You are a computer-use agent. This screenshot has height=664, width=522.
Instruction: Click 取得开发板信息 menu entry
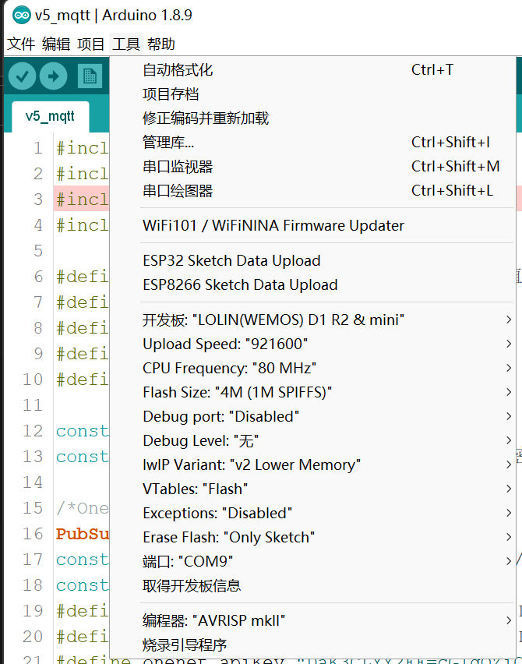coord(312,585)
